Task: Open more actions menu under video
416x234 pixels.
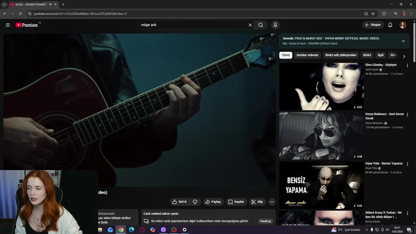Action: (272, 202)
